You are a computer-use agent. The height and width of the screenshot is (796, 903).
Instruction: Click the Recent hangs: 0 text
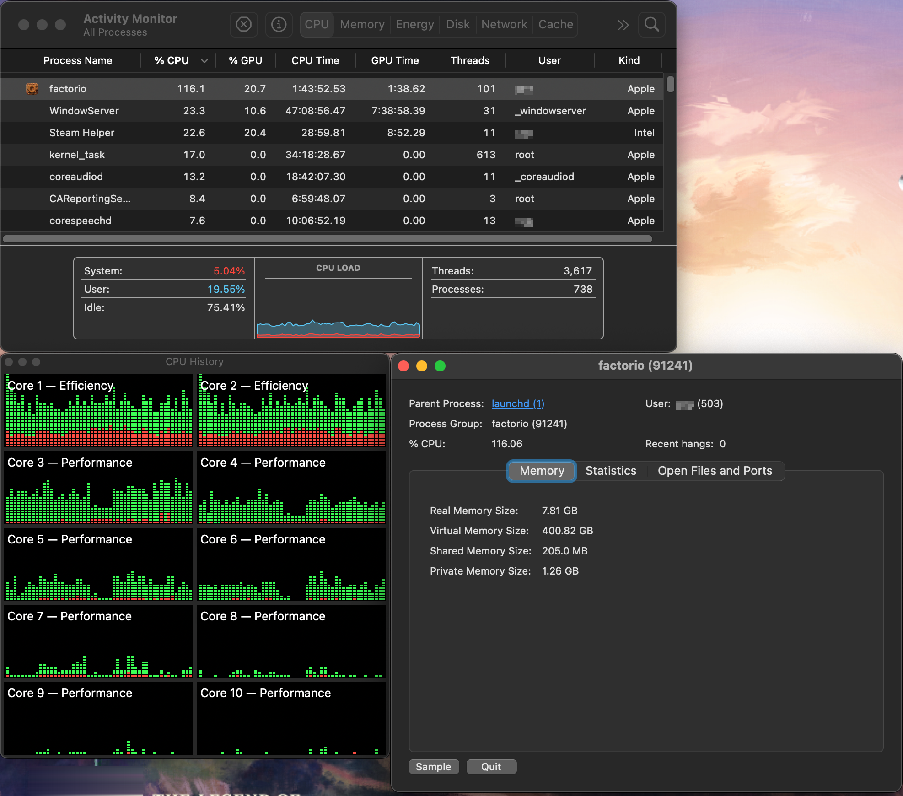tap(685, 444)
